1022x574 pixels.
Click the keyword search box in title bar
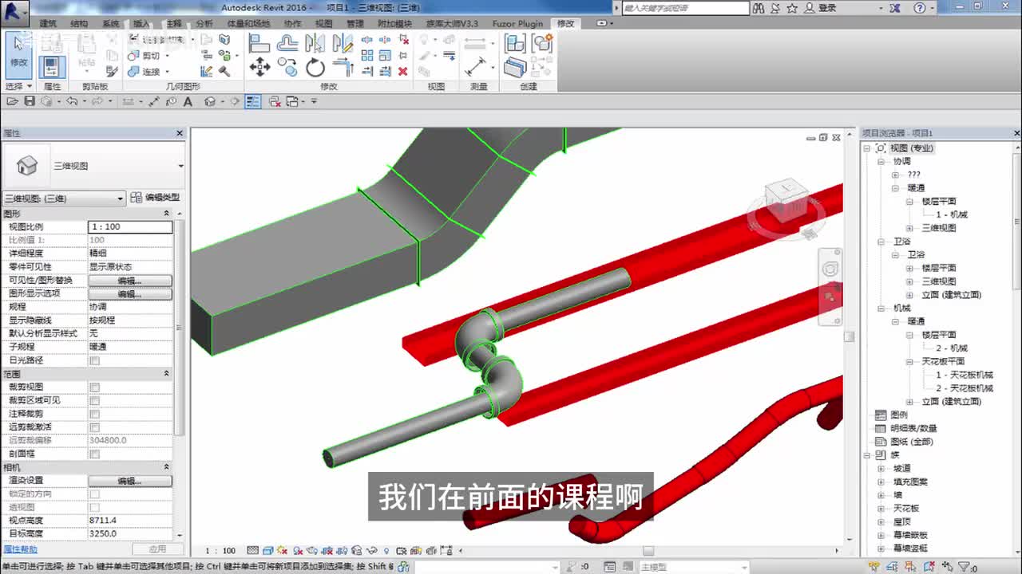[x=685, y=8]
